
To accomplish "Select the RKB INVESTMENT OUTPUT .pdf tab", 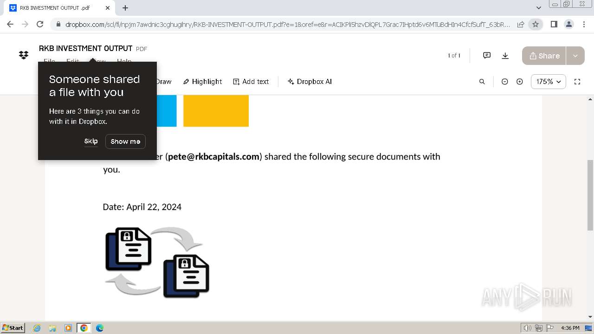I will pos(60,8).
